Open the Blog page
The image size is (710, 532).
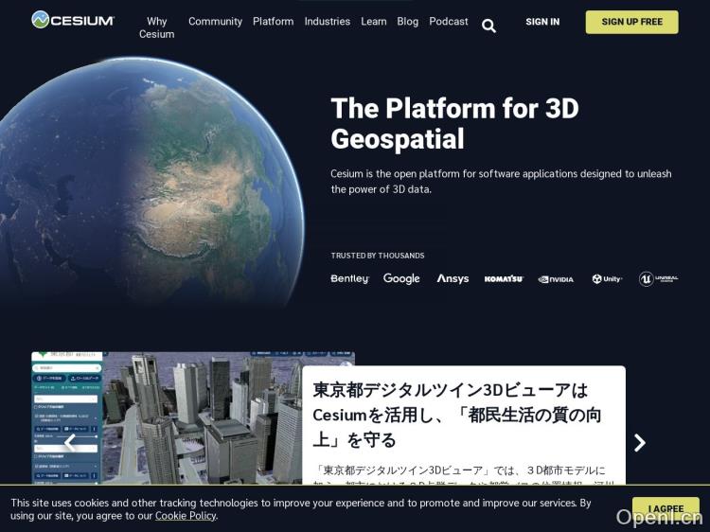[x=407, y=21]
